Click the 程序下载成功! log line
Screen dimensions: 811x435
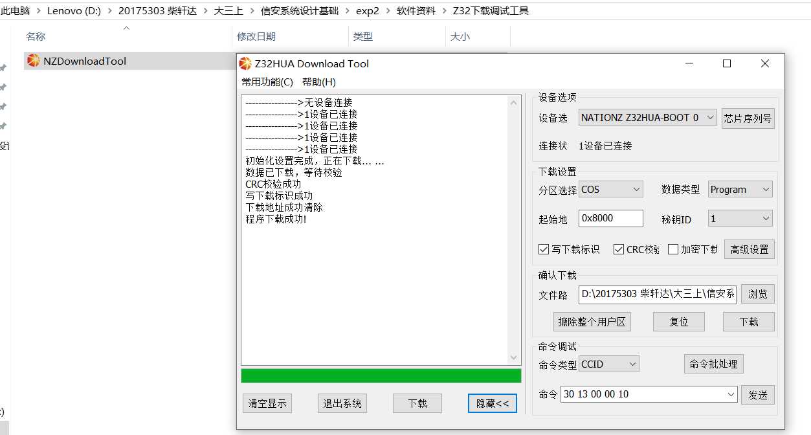(276, 219)
